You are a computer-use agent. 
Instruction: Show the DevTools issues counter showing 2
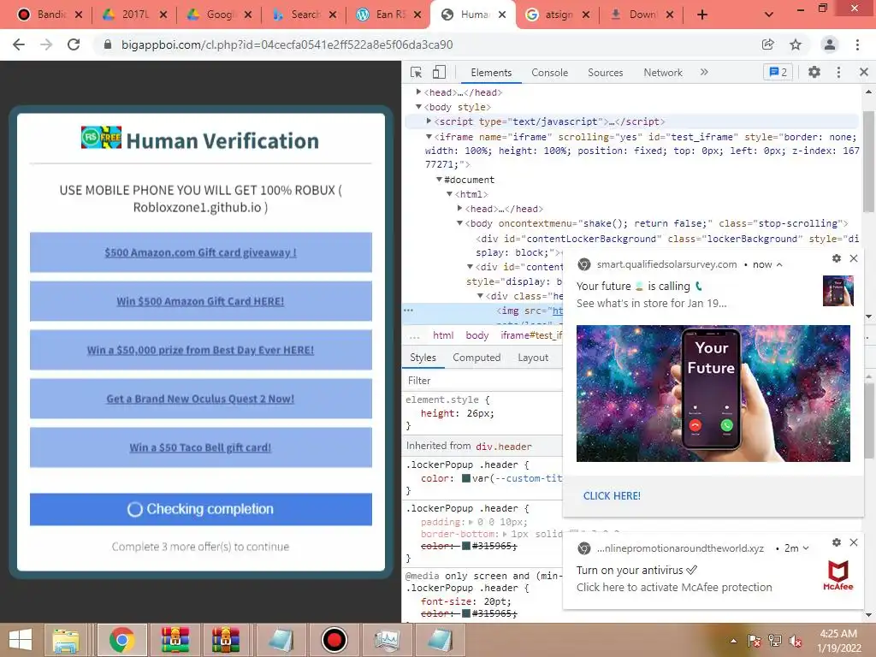point(778,72)
